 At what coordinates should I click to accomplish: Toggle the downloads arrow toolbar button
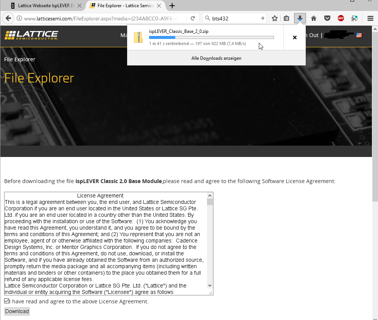pyautogui.click(x=300, y=18)
